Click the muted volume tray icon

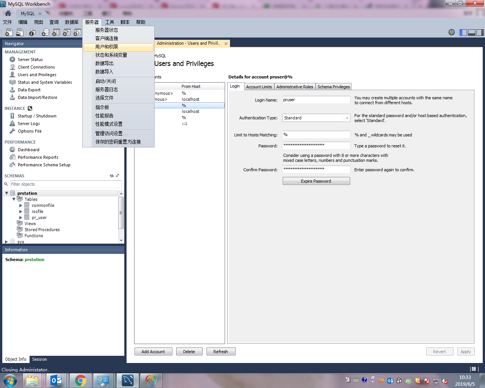(445, 381)
